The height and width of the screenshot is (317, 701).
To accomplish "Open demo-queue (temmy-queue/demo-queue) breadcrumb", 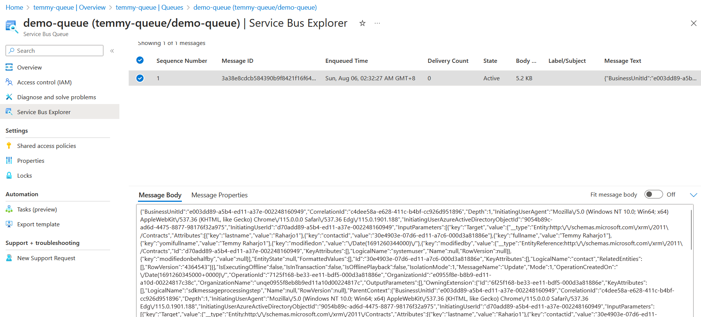I will [255, 7].
